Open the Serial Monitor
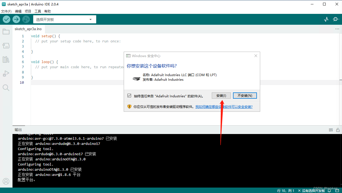342x193 pixels. (x=336, y=19)
